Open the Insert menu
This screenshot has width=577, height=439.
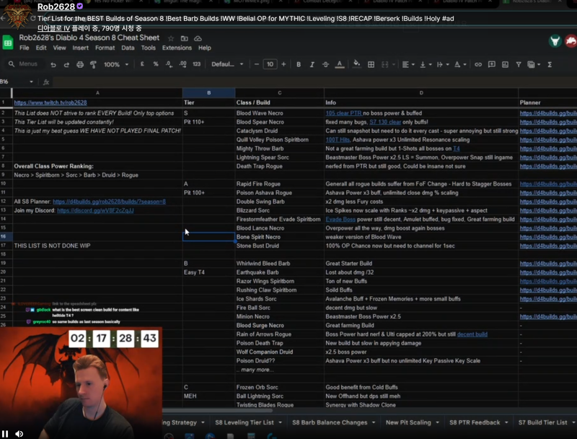(80, 48)
